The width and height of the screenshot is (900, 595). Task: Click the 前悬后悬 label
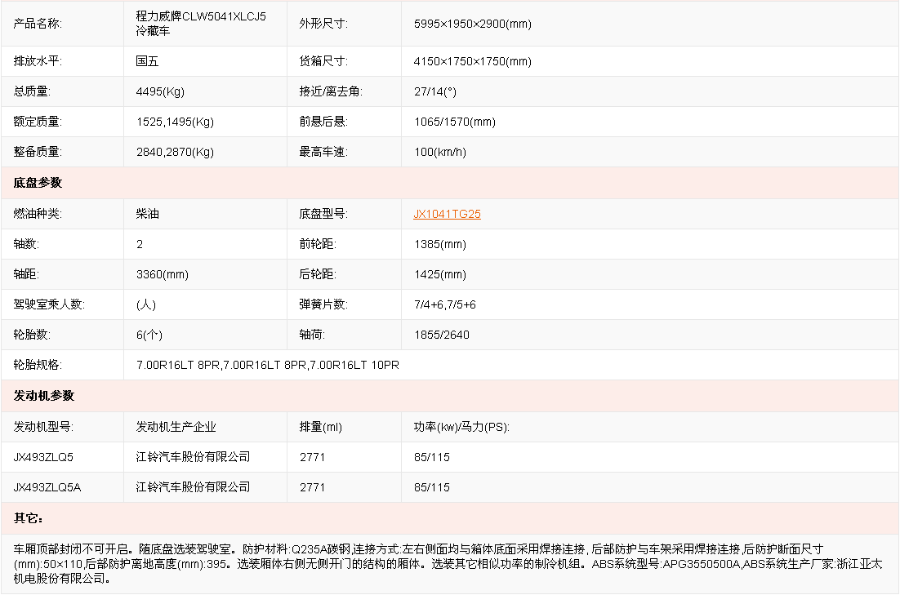point(323,122)
